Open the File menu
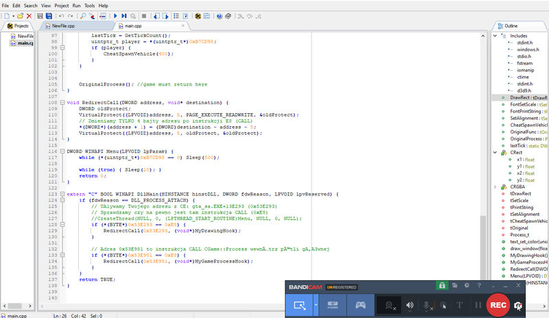The height and width of the screenshot is (318, 549). click(x=5, y=5)
